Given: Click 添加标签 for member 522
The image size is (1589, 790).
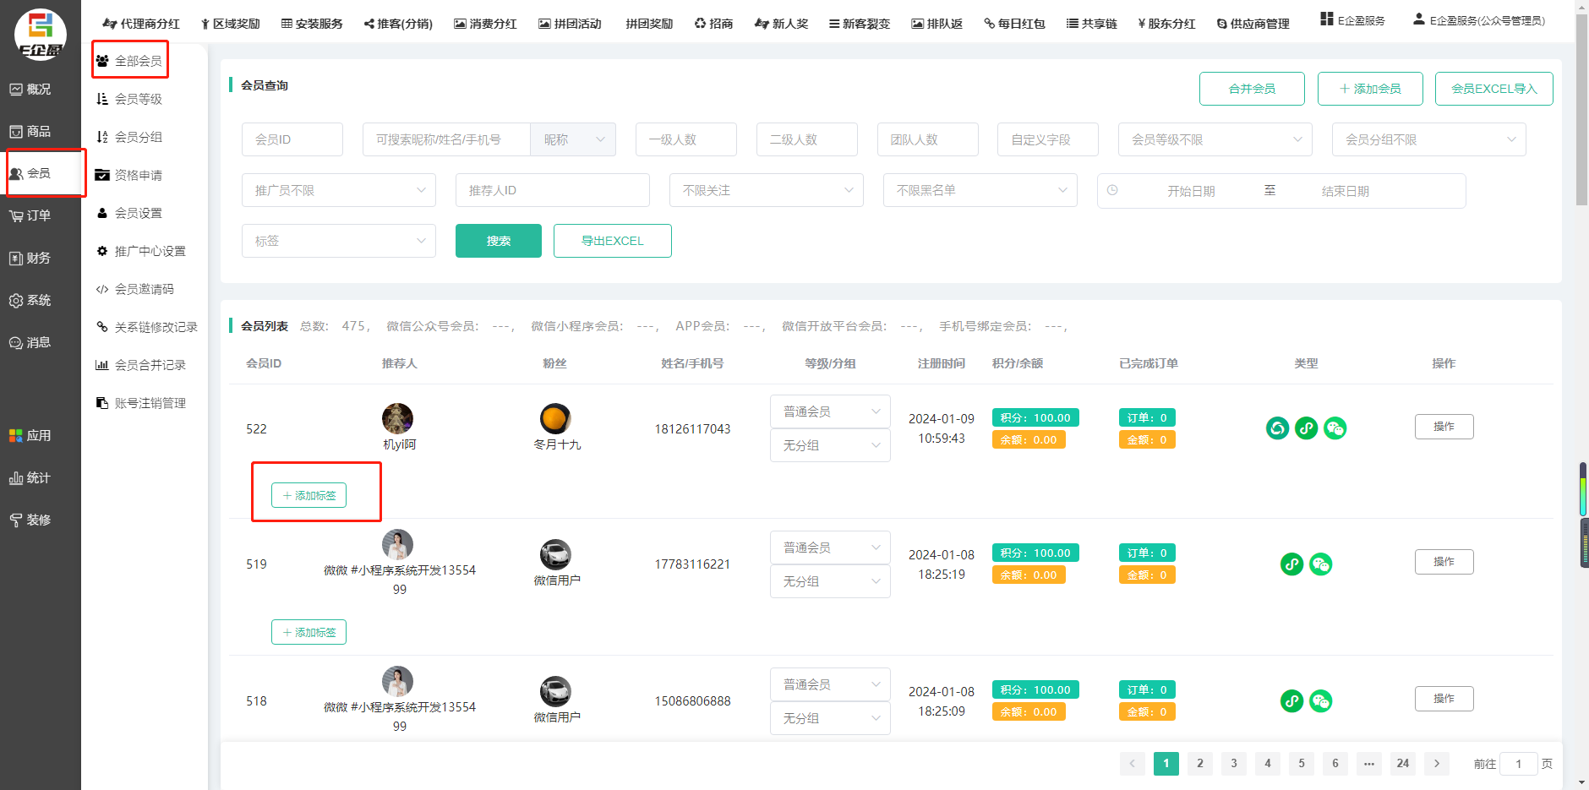Looking at the screenshot, I should coord(309,495).
